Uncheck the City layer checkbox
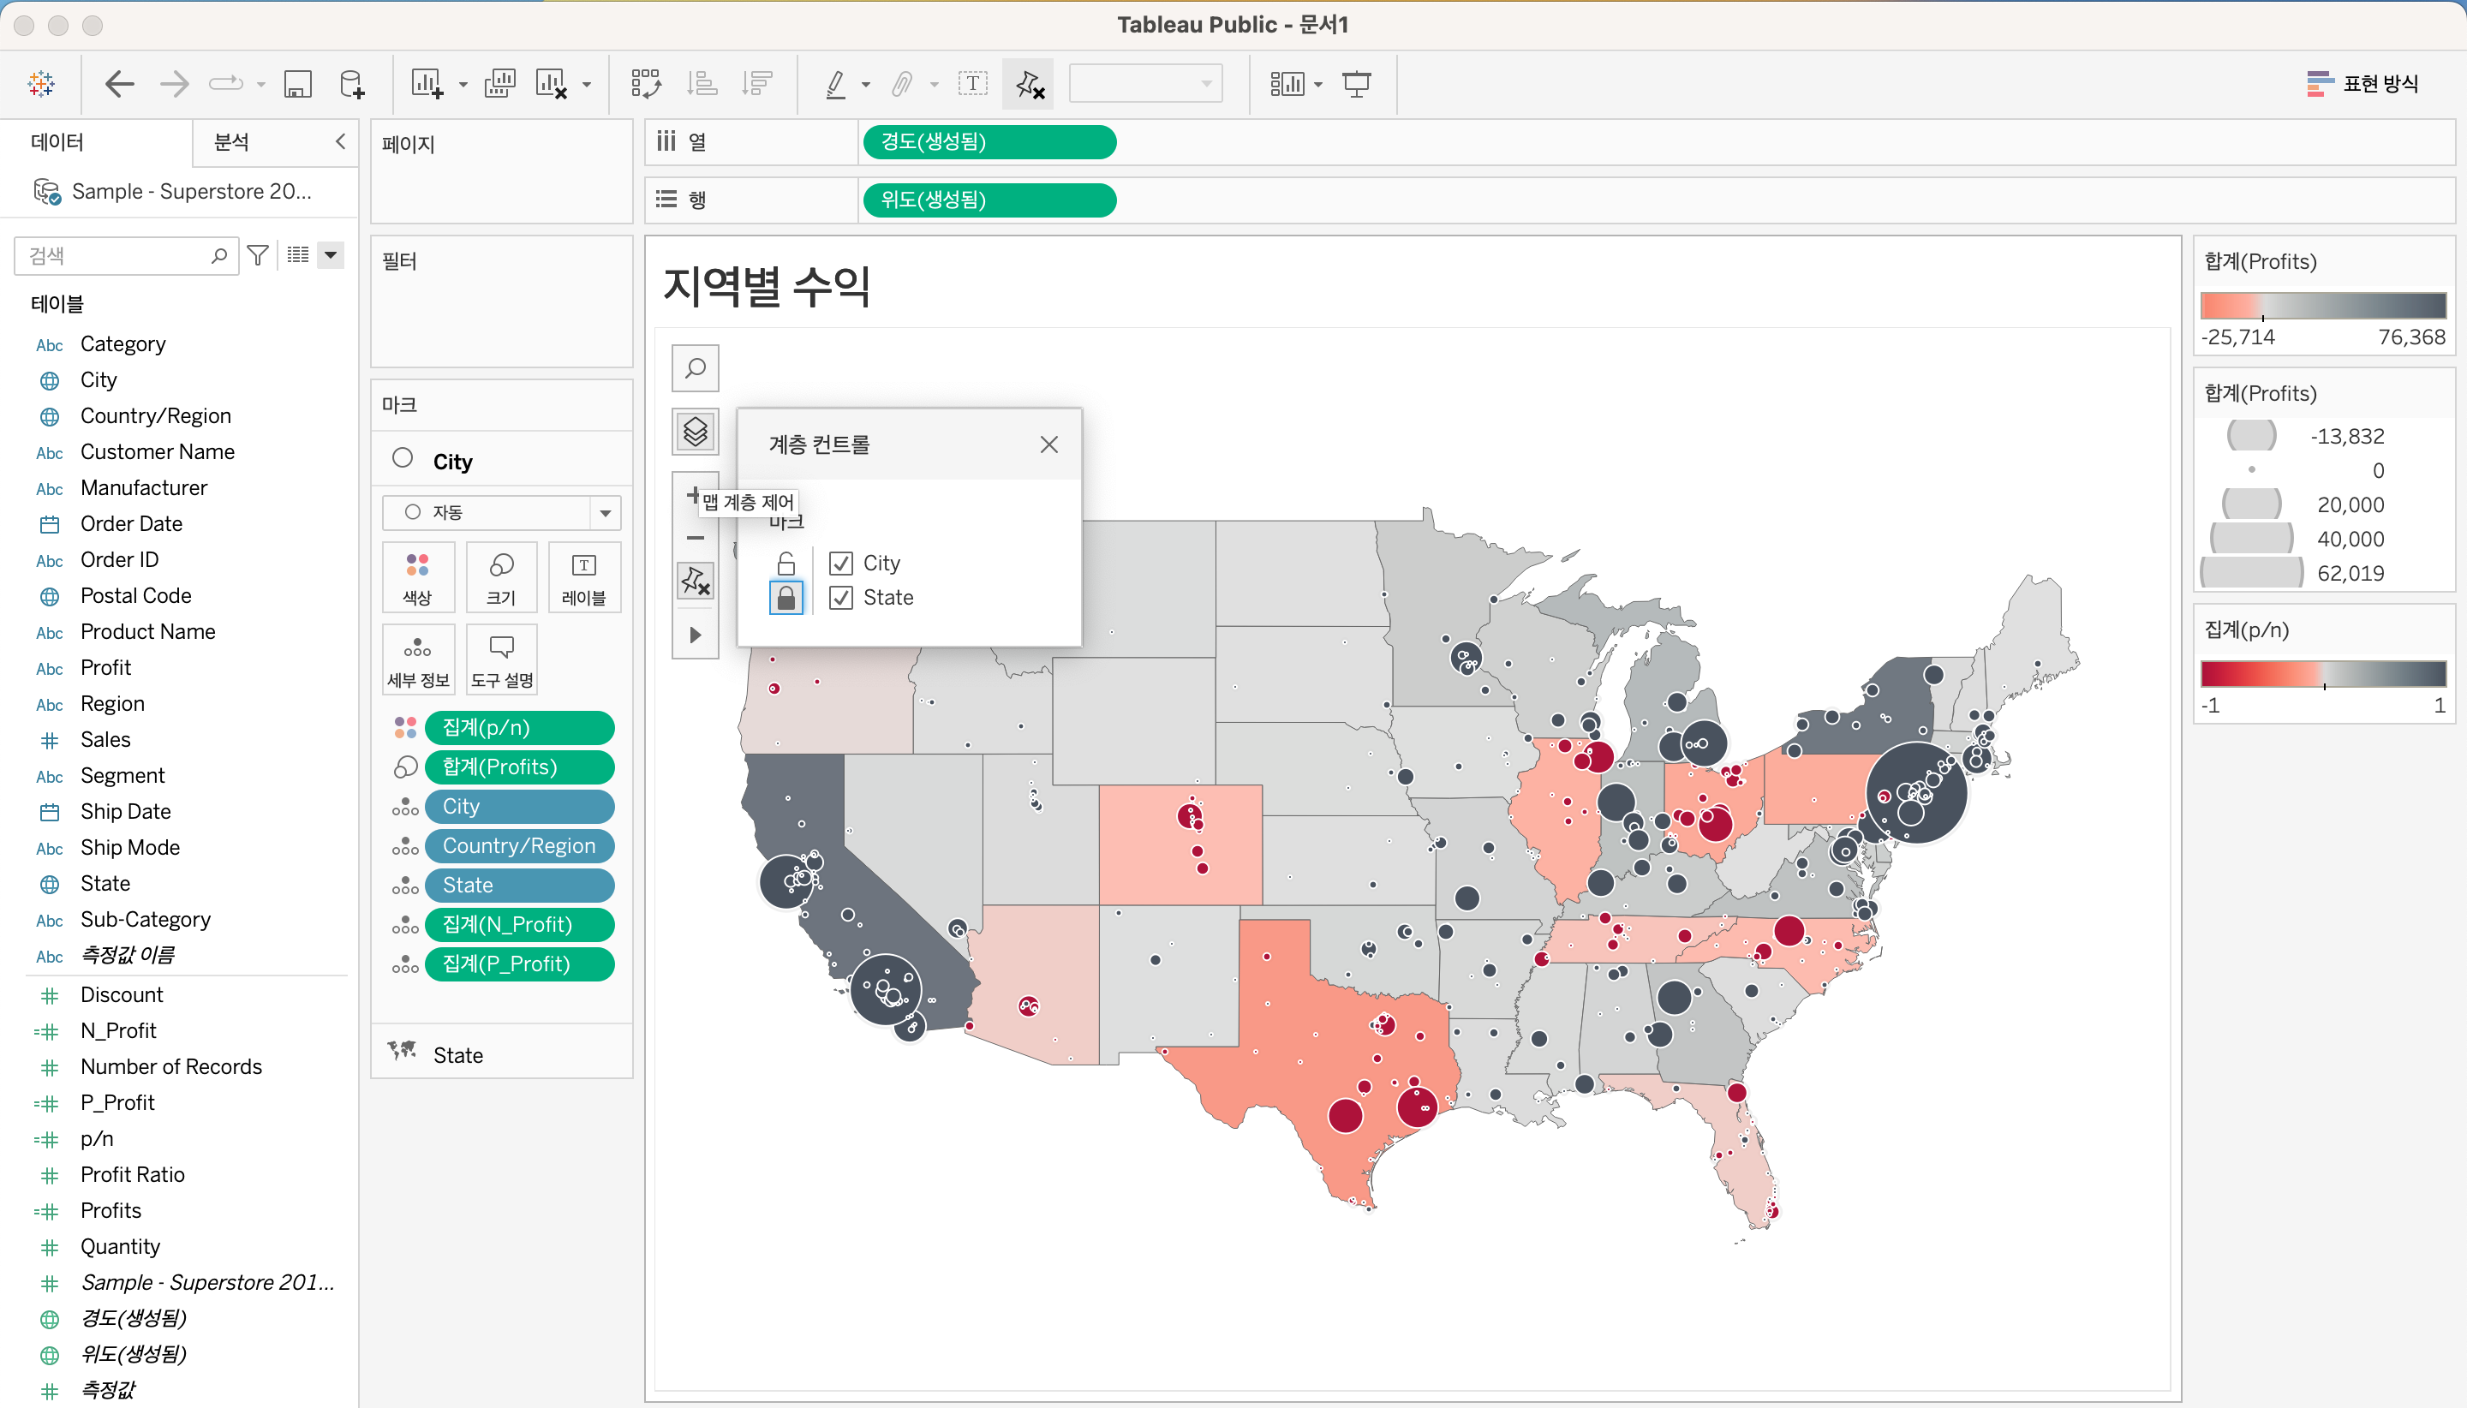 (x=840, y=563)
